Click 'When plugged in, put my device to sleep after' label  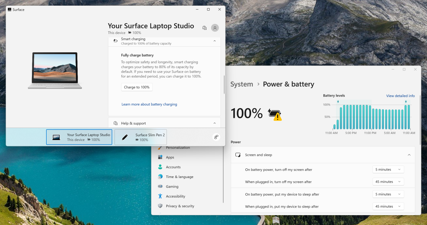coord(282,206)
